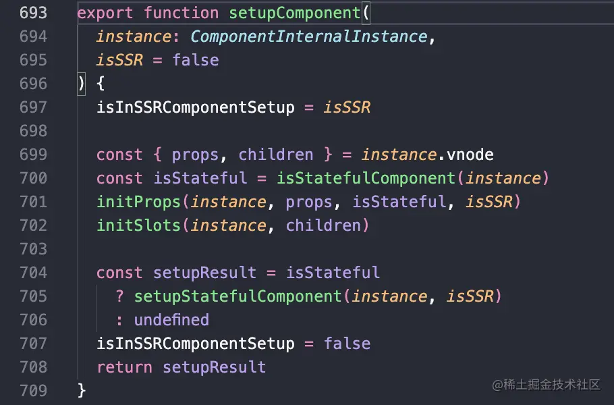Viewport: 614px width, 405px height.
Task: Click the setupStatefulComponent call on line 705
Action: [238, 296]
